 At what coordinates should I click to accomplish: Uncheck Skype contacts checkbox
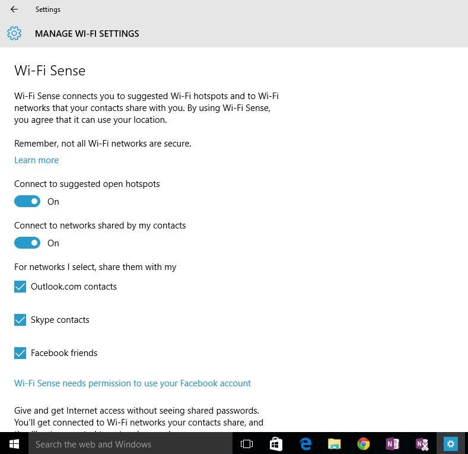tap(20, 320)
